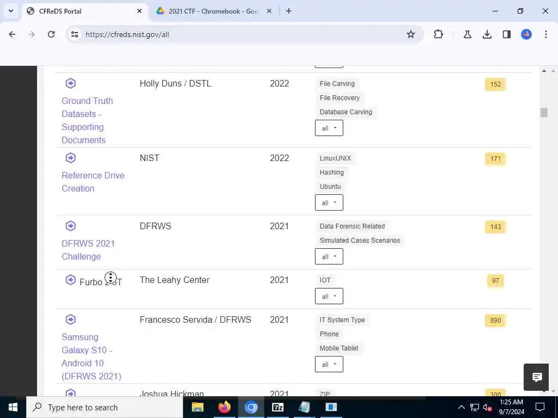Open the DFRWS 2021 Challenge row icon
The height and width of the screenshot is (418, 558).
click(x=70, y=226)
